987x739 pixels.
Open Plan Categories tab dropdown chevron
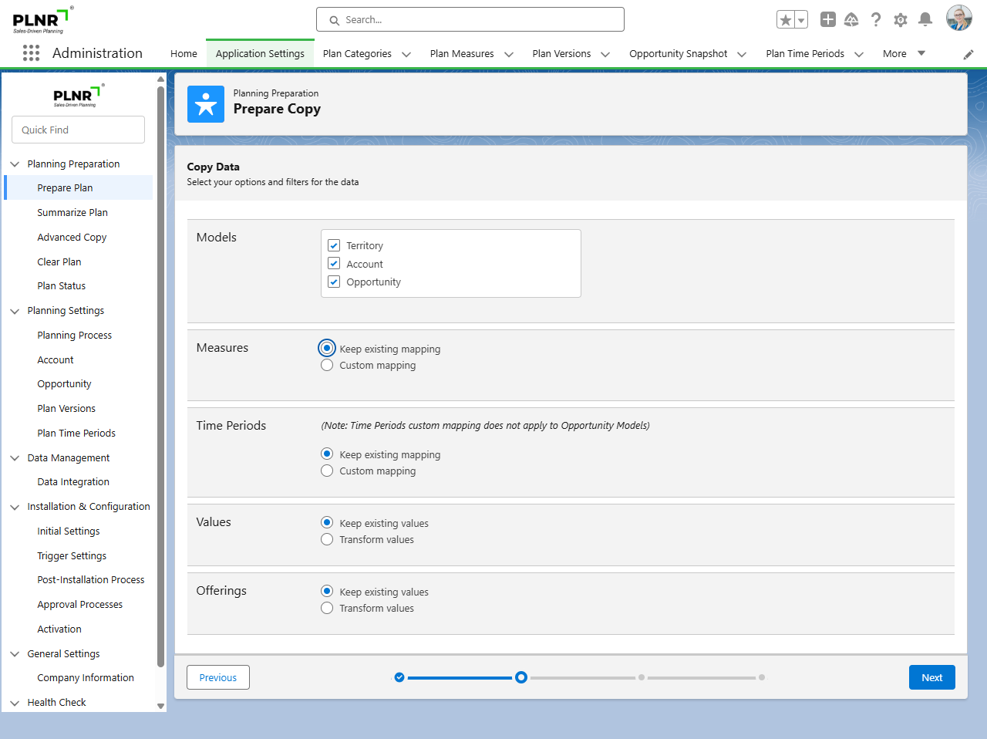click(406, 54)
